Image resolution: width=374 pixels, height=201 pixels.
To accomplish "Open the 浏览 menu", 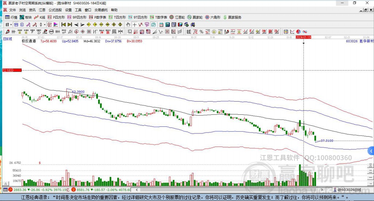I will [x=22, y=10].
